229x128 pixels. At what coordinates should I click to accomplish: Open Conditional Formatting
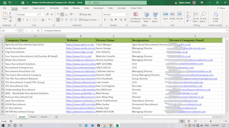(135, 17)
